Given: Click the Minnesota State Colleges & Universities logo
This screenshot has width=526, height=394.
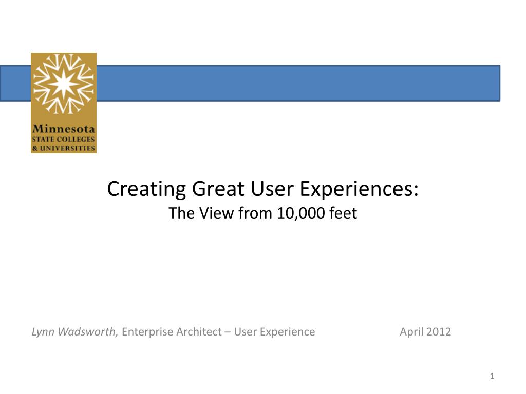Looking at the screenshot, I should (x=64, y=103).
